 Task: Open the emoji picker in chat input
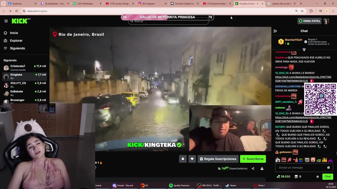(328, 168)
